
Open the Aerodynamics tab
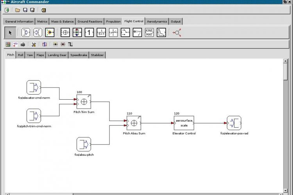(157, 21)
